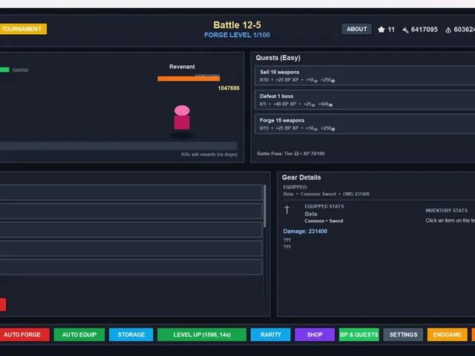Click Level Up (1596, 14s) button

(x=202, y=334)
